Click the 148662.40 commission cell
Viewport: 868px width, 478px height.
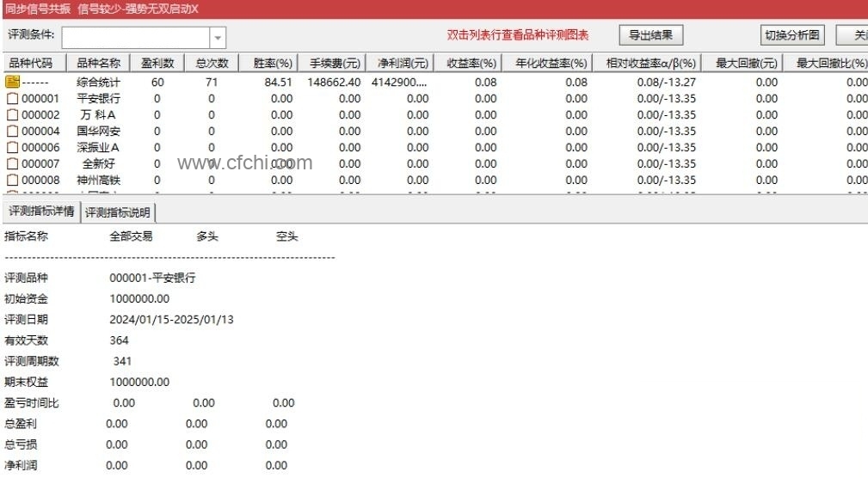[334, 83]
